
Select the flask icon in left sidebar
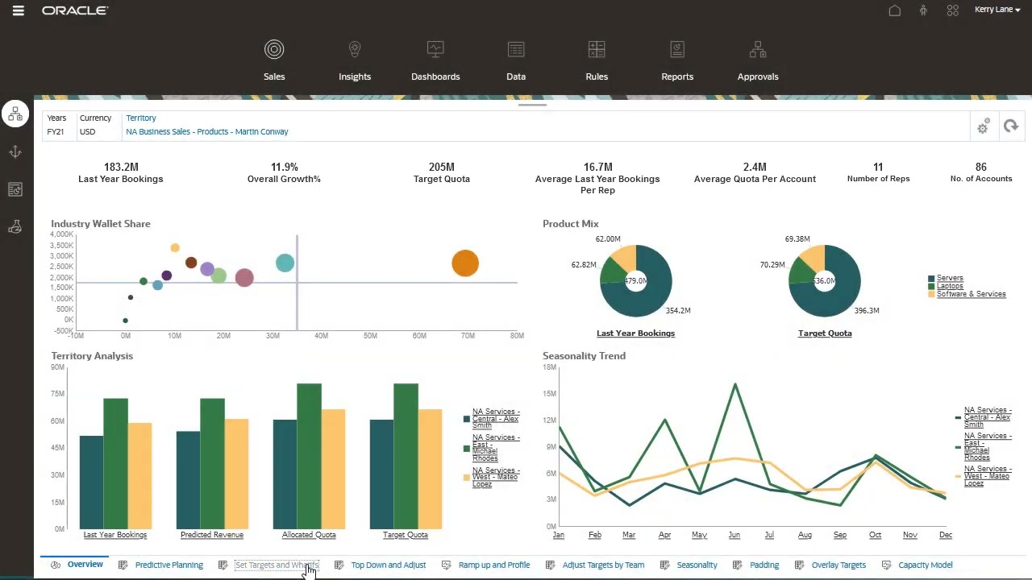15,227
